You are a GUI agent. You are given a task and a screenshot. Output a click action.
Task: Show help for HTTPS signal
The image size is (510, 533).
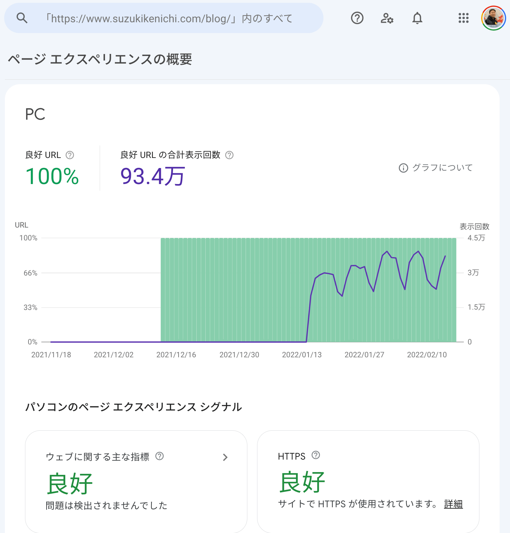pos(316,455)
